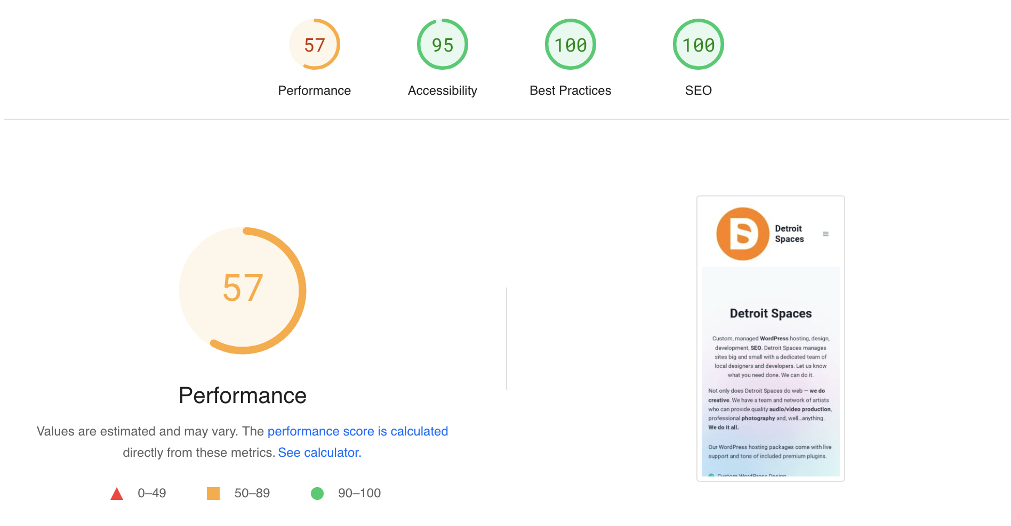Click the 0–49 score range label
The width and height of the screenshot is (1011, 526).
pos(152,494)
